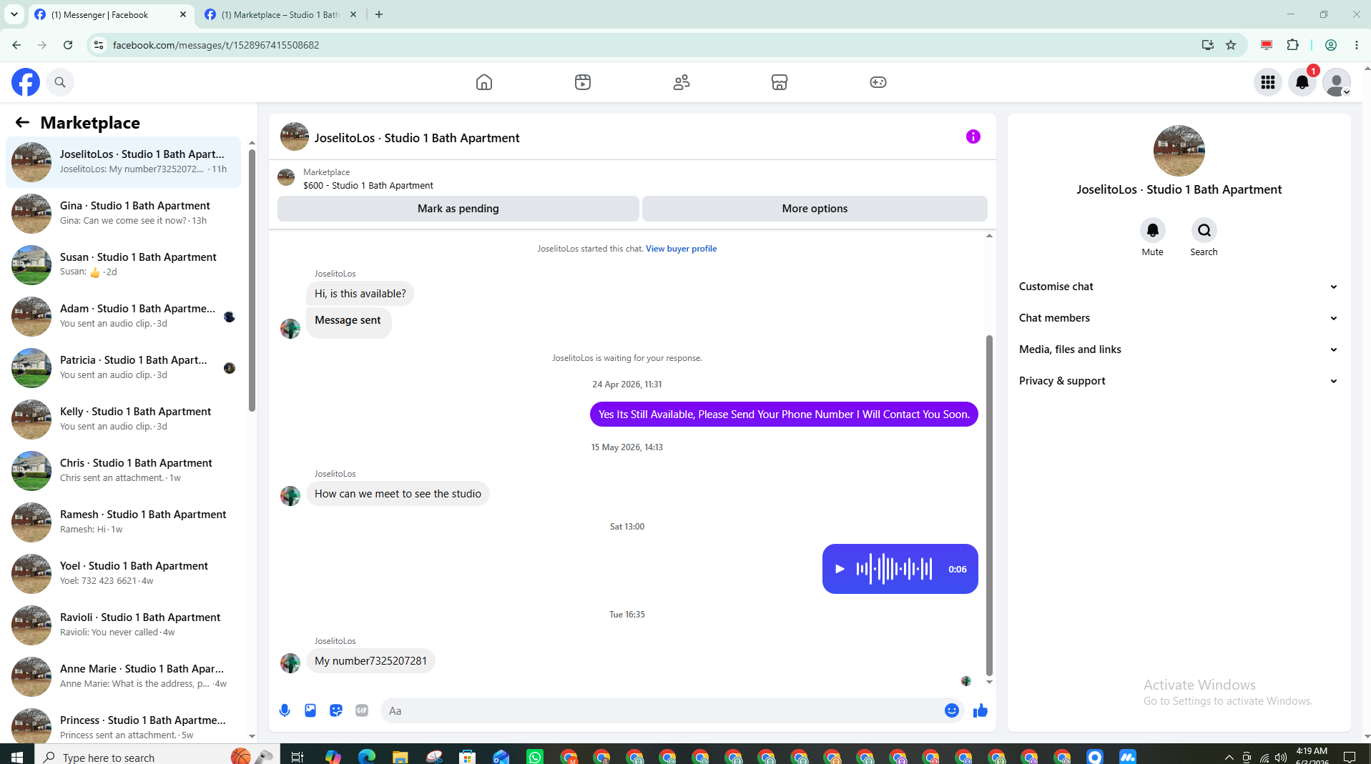
Task: Send a thumbs-up like
Action: click(x=981, y=710)
